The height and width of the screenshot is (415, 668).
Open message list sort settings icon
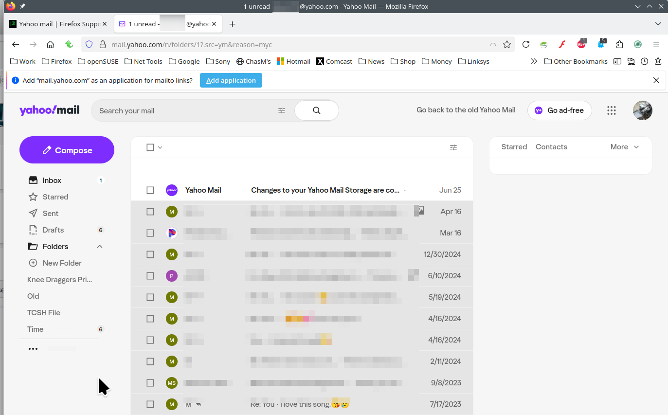(453, 147)
